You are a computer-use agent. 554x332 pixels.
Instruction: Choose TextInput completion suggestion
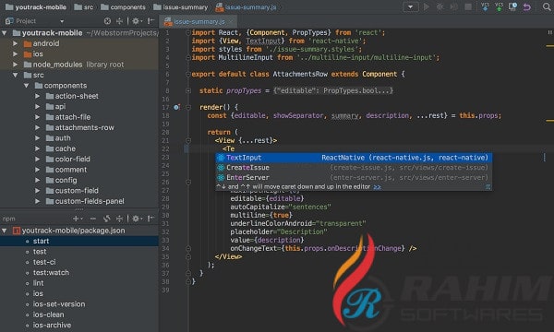(x=354, y=158)
